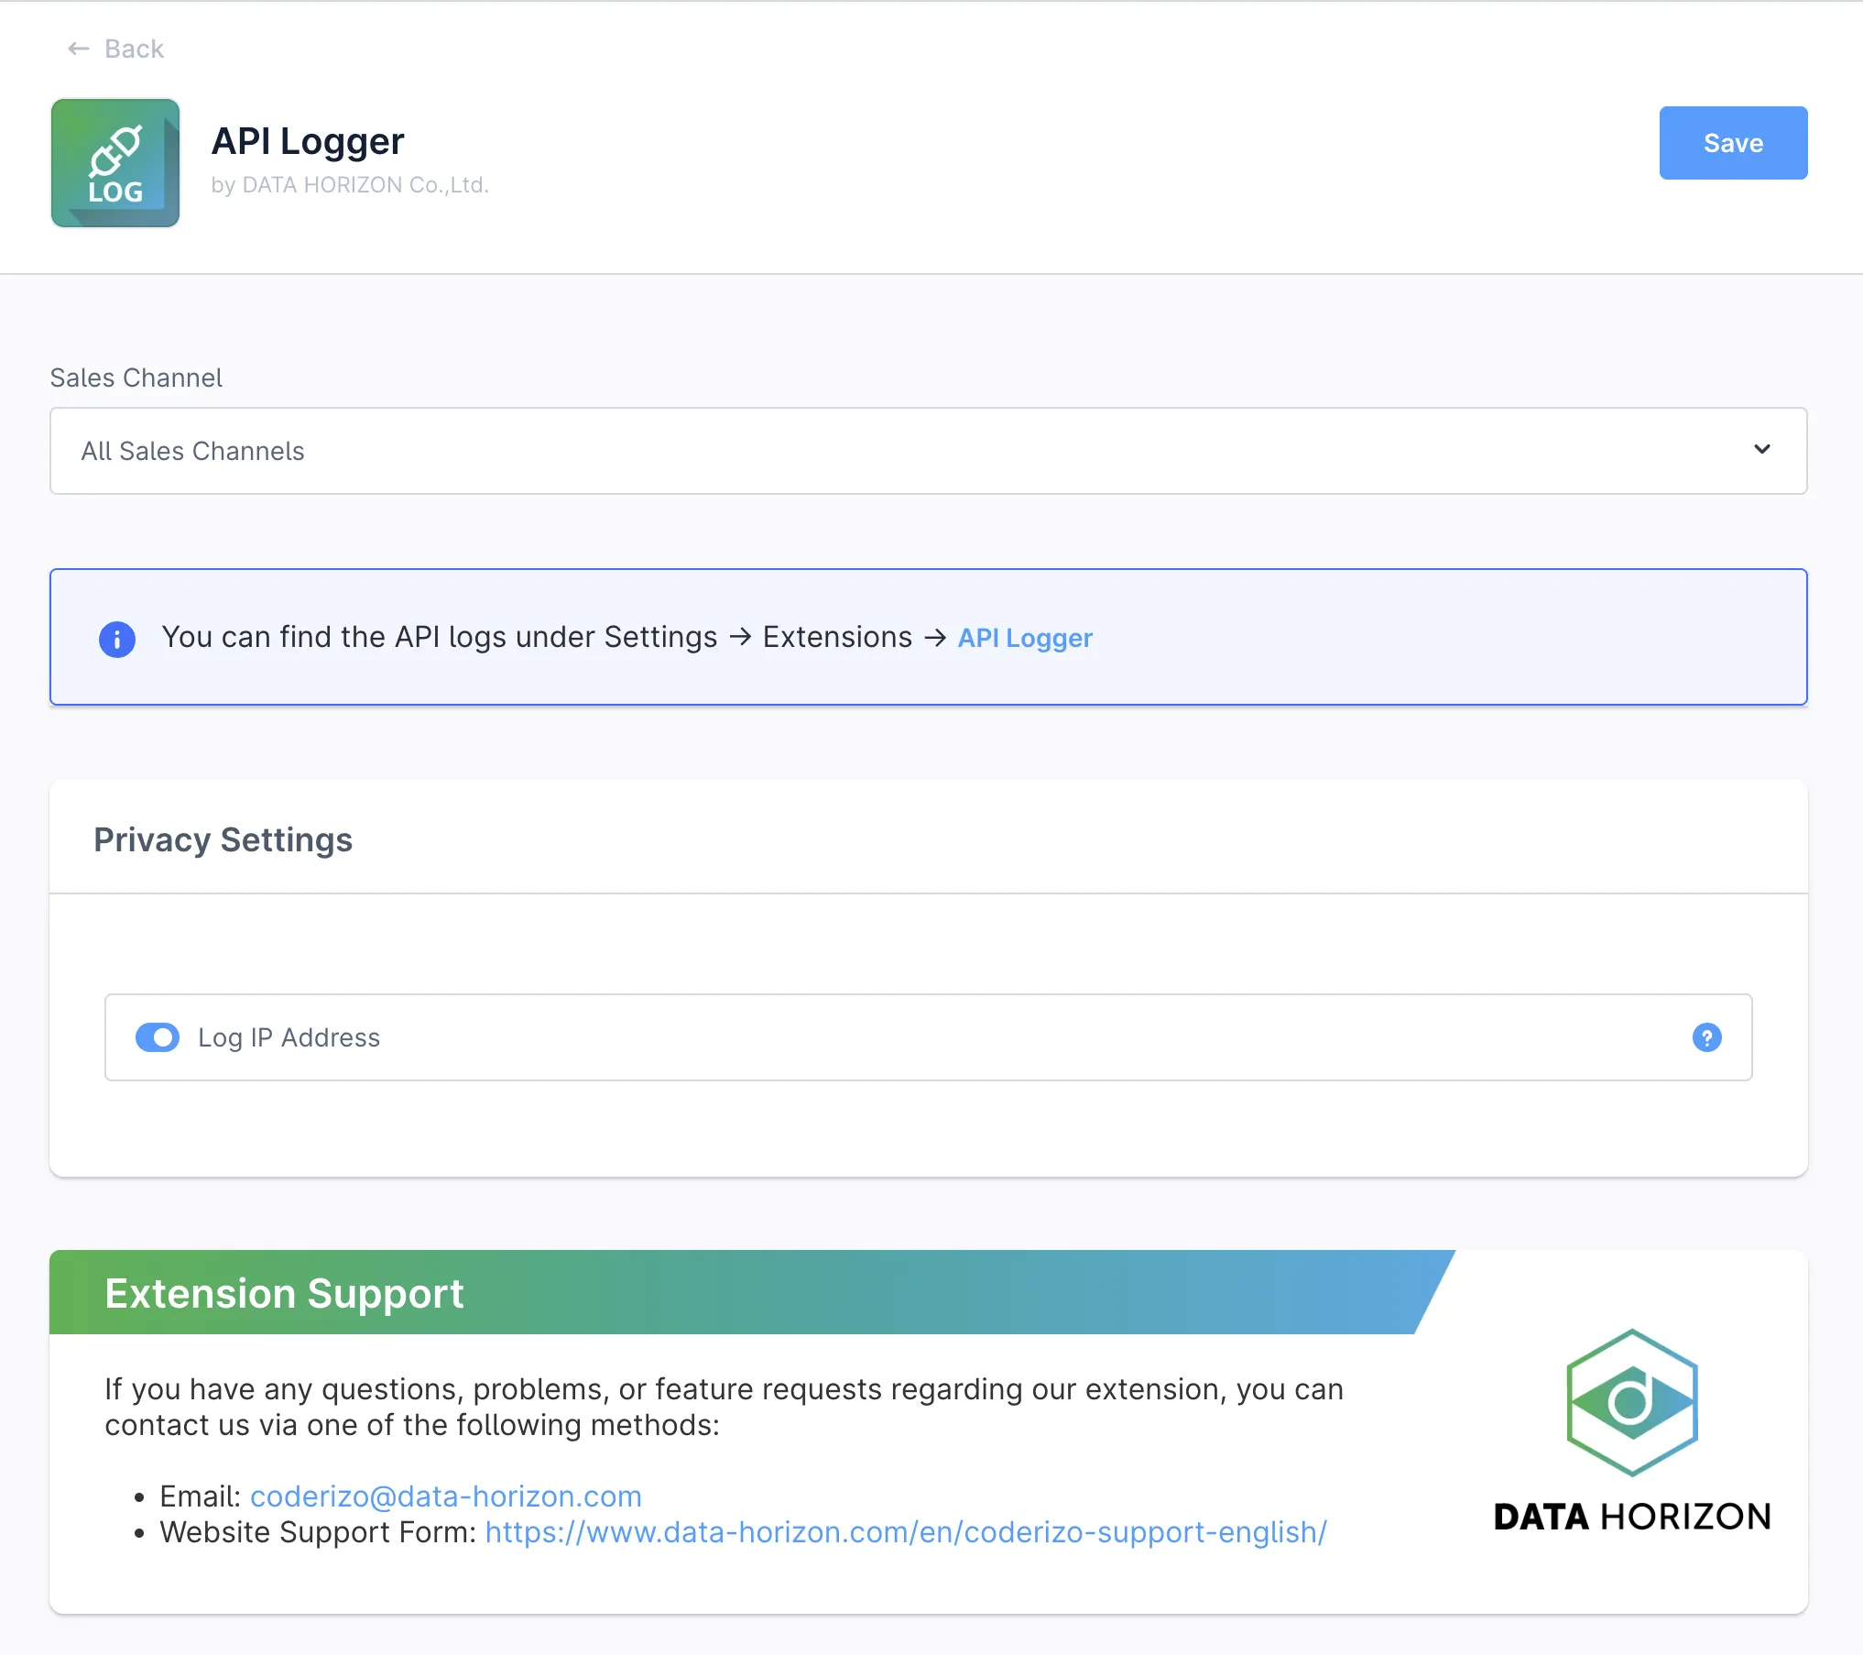Click the Extension Support banner header
1863x1655 pixels.
(x=284, y=1293)
